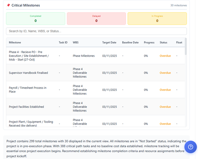Viewport: 198px width, 159px height.
Task: Sort by the Progress column header
Action: (x=149, y=43)
